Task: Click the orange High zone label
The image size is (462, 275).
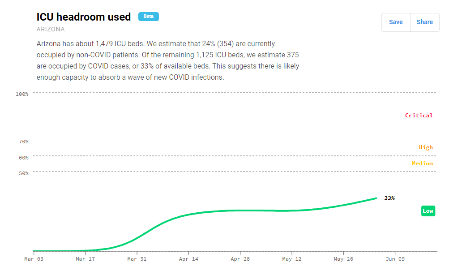Action: coord(426,147)
